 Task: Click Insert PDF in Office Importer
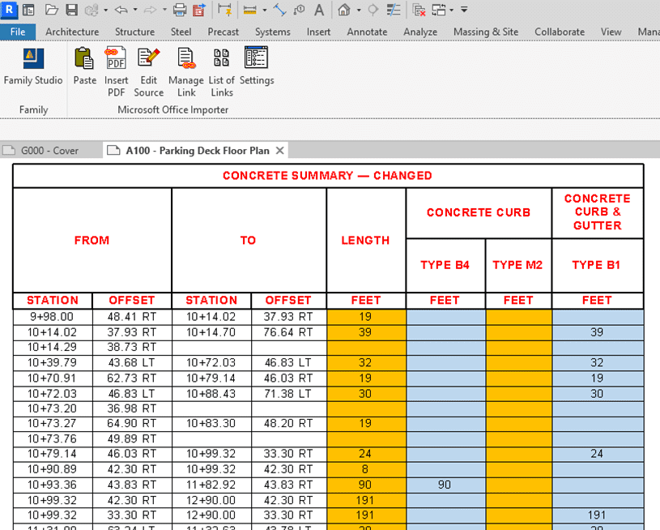coord(116,71)
